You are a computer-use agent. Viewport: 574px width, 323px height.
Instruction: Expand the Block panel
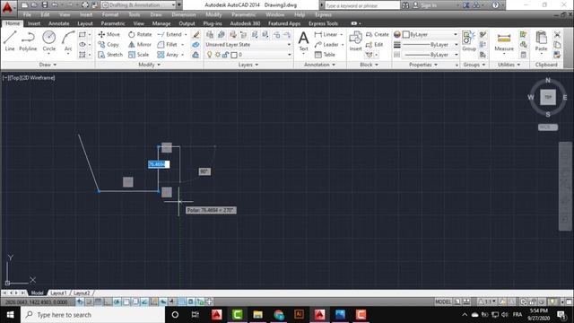[369, 65]
